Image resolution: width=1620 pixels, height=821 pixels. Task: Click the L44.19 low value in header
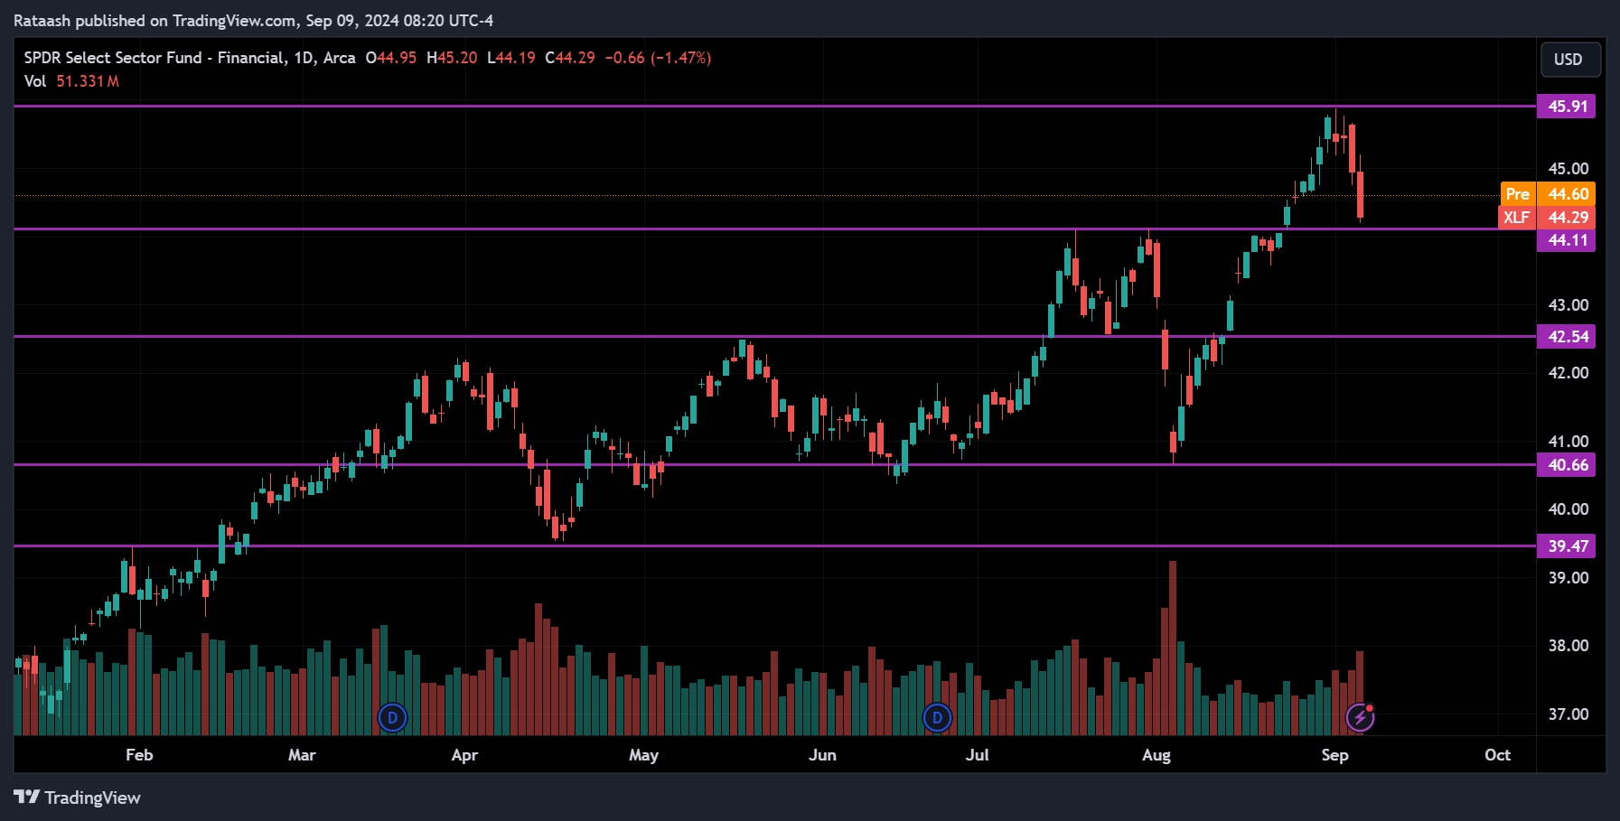tap(511, 58)
